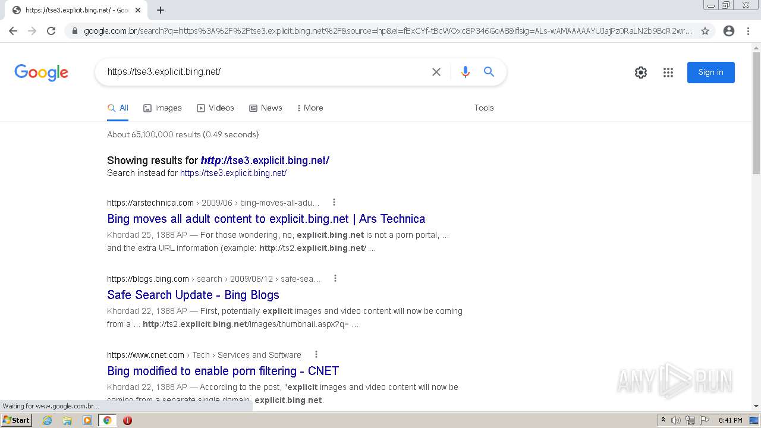Reload the page with the refresh icon

51,31
